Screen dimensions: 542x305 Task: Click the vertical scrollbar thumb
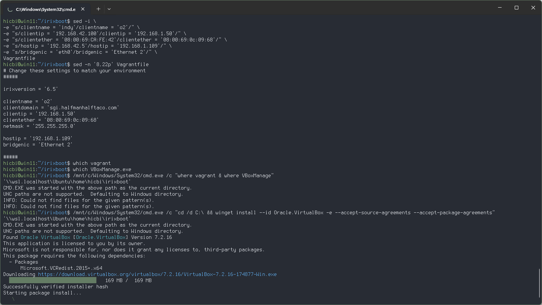coord(539,283)
